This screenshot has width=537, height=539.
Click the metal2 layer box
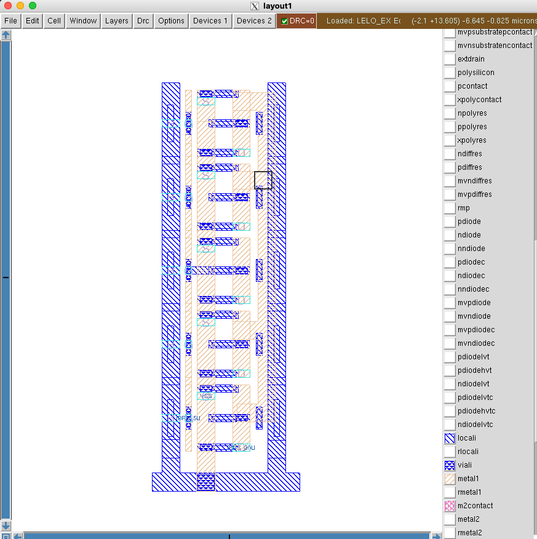point(449,519)
